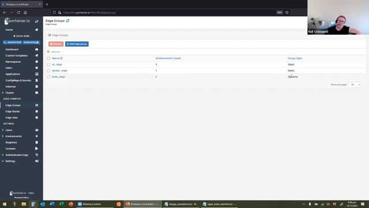
Task: Open Helm in the sidebar
Action: pos(9,68)
